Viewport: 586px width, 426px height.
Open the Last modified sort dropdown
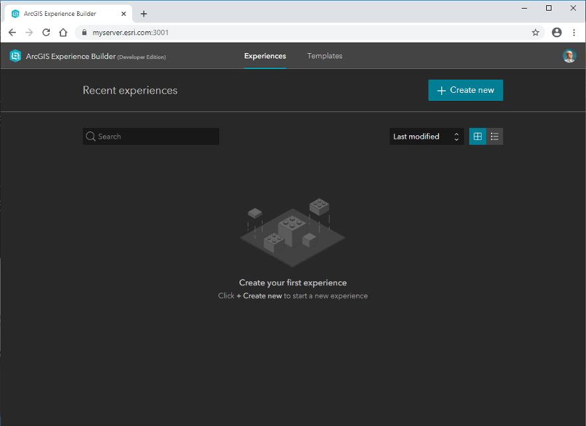point(419,136)
